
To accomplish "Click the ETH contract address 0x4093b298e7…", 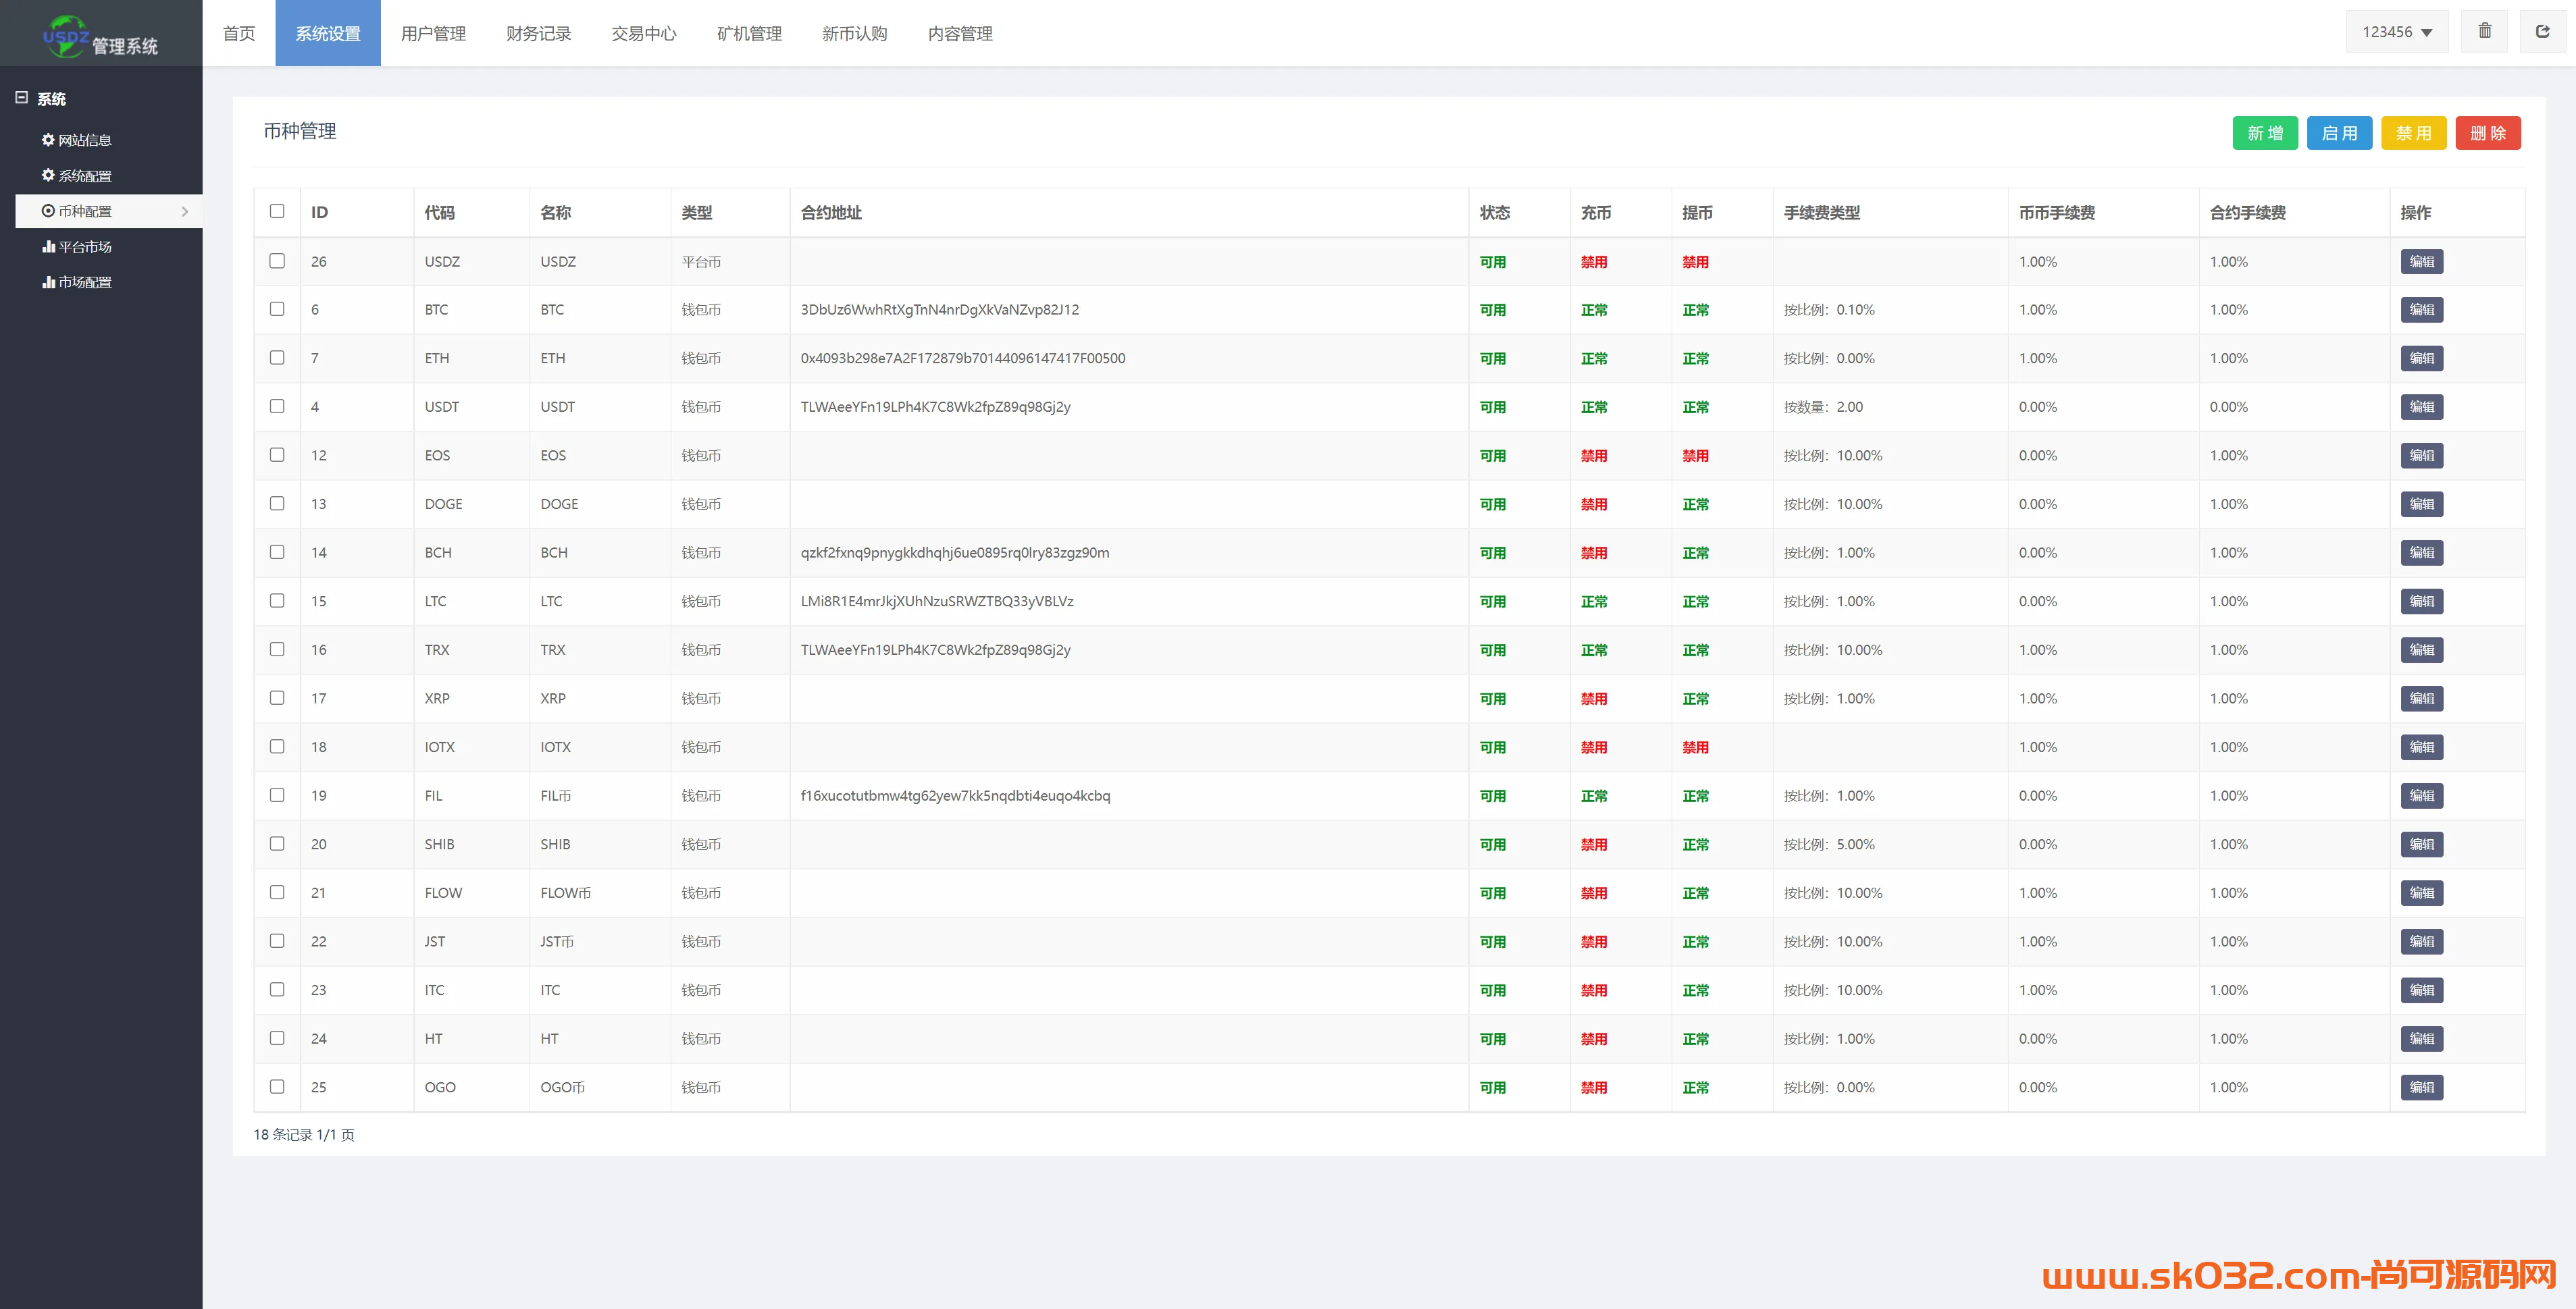I will coord(963,358).
